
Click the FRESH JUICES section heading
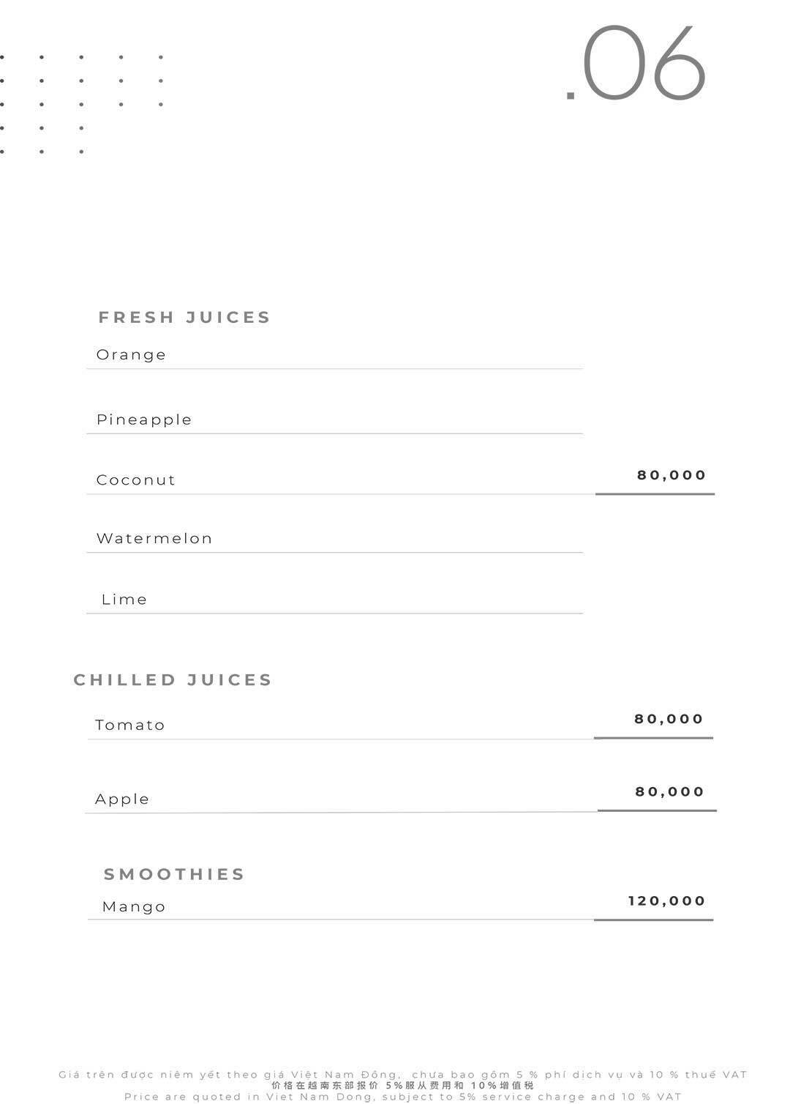coord(184,318)
